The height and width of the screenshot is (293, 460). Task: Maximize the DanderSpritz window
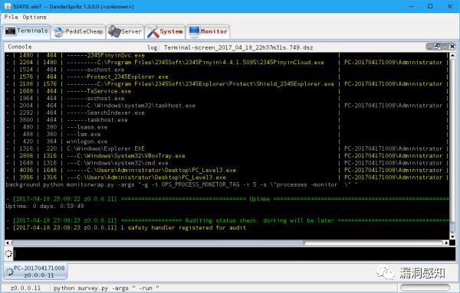430,6
